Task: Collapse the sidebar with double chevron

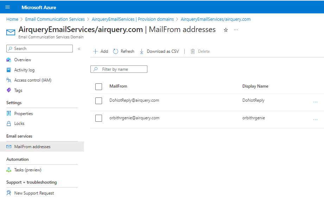Action: click(x=79, y=49)
